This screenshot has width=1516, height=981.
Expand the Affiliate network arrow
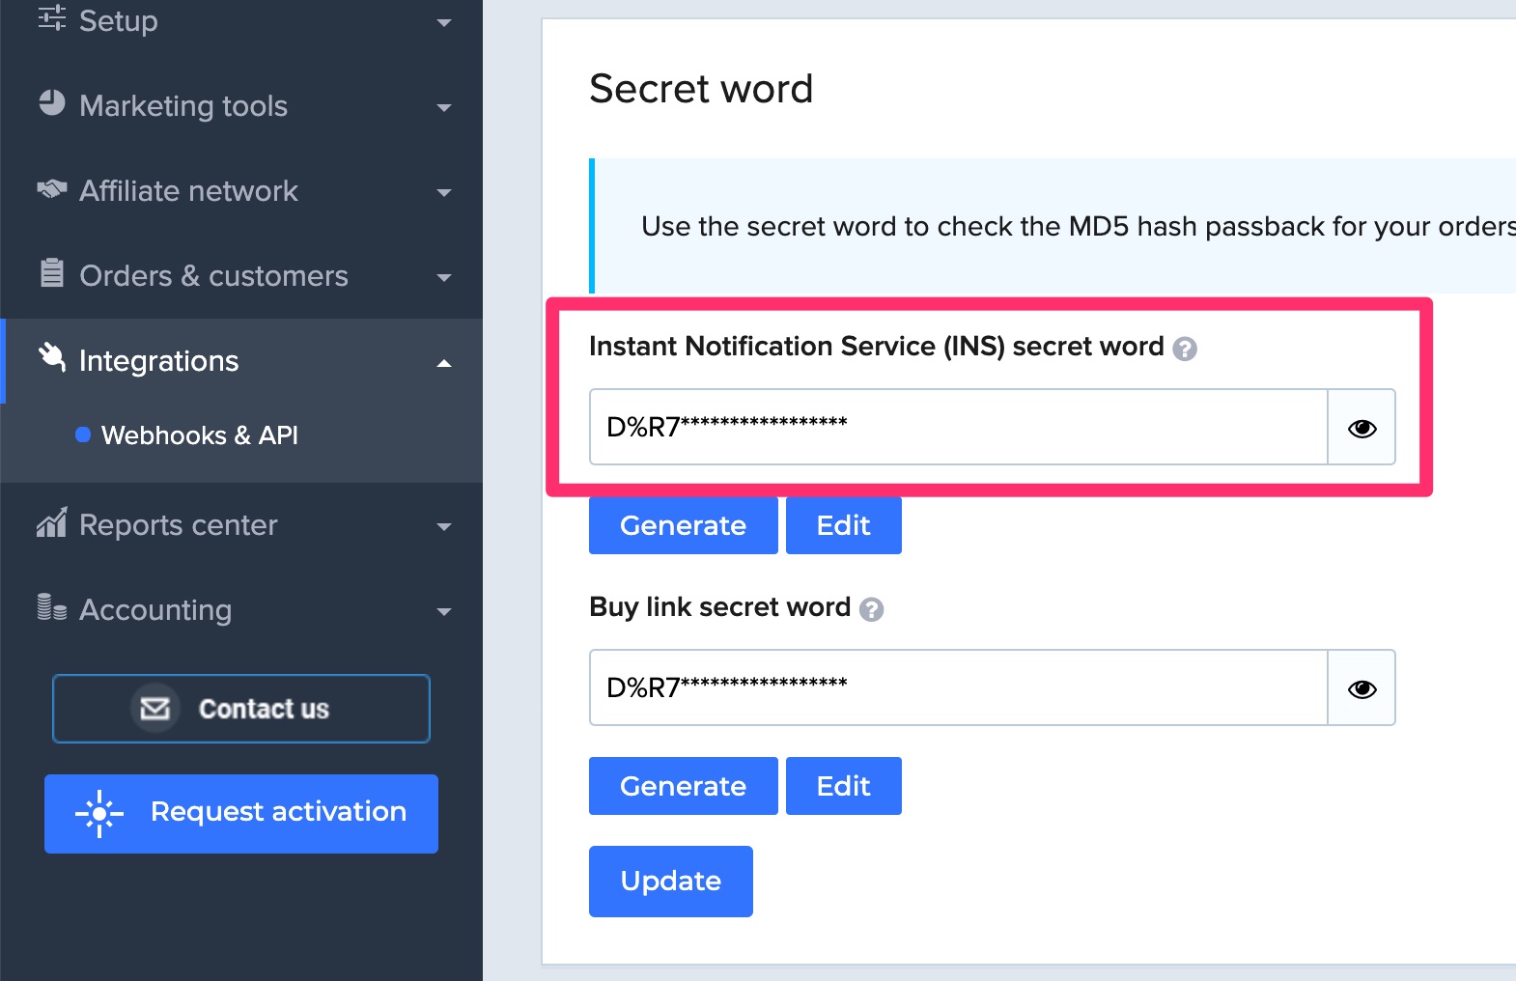pos(444,192)
